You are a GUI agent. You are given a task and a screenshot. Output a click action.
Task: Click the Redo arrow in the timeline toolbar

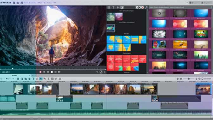click(13, 79)
